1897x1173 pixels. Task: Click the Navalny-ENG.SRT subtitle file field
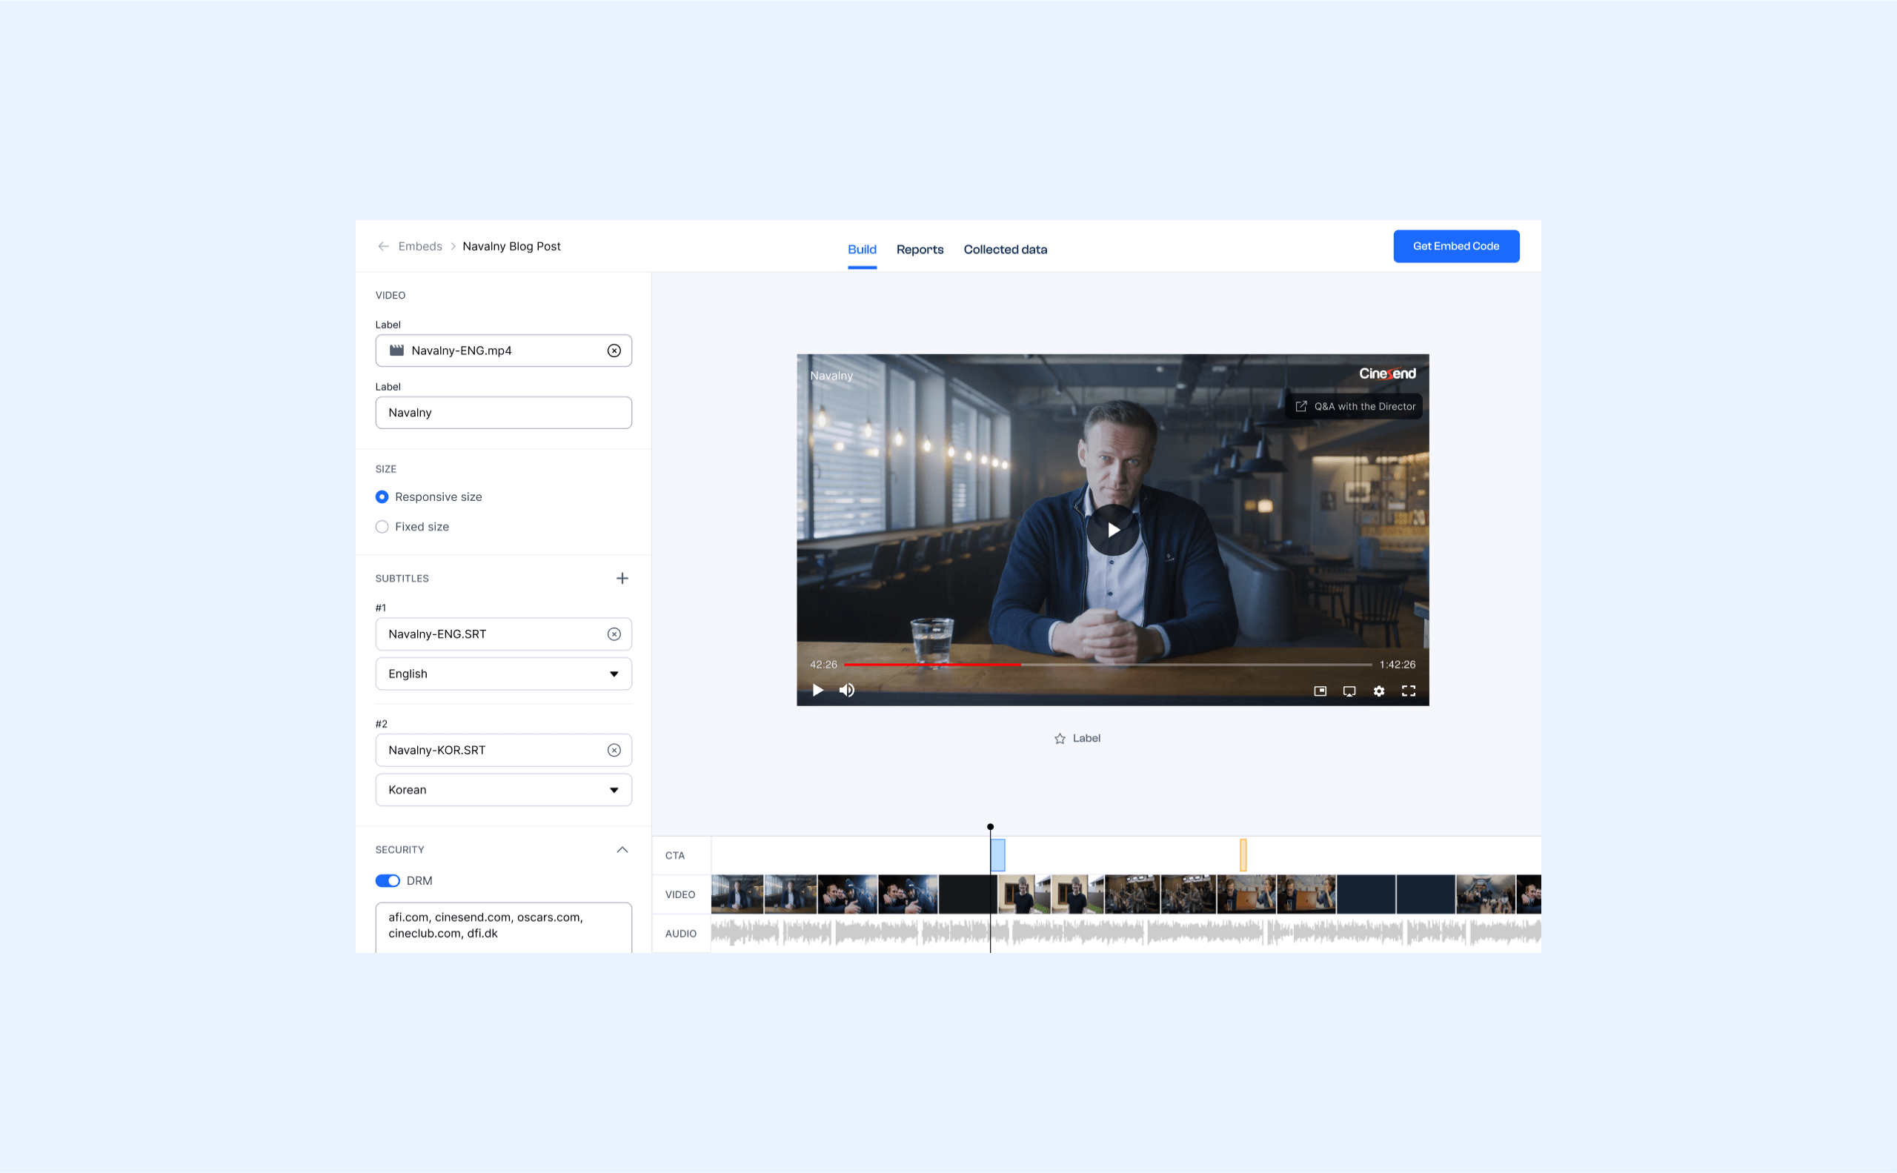click(x=504, y=634)
